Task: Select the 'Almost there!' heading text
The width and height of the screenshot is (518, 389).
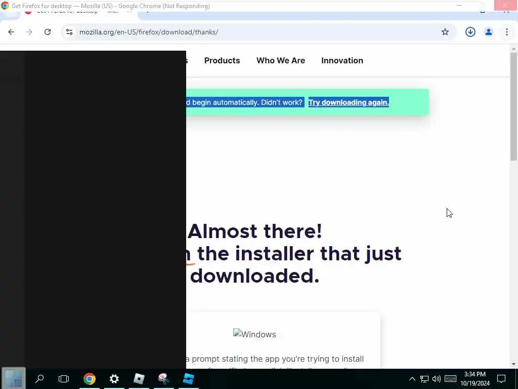Action: coord(255,231)
